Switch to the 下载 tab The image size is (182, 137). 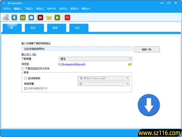[12, 28]
